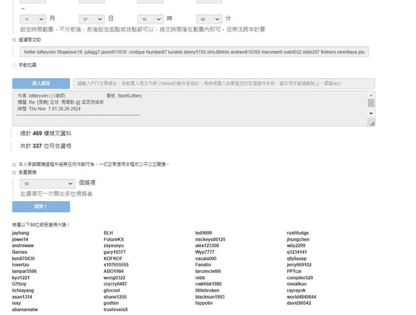416x315 pixels.
Task: Expand the hour dropdown showing 18
Action: [149, 20]
